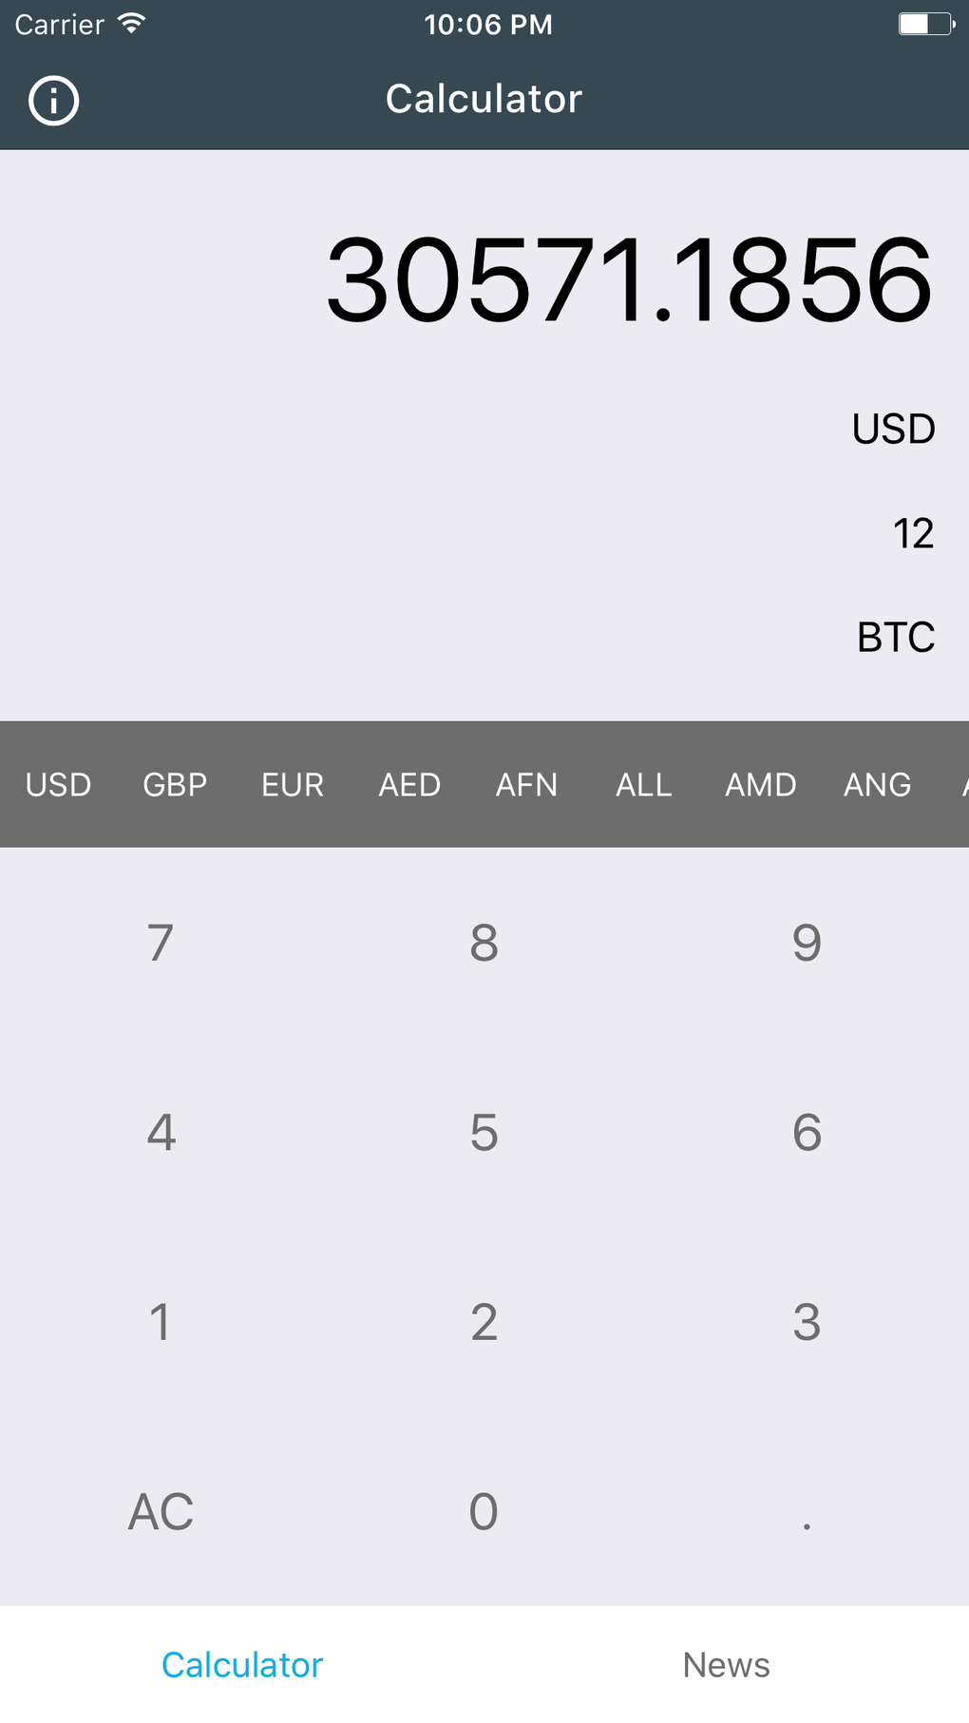Open the Calculator tab
This screenshot has width=969, height=1723.
[x=242, y=1665]
